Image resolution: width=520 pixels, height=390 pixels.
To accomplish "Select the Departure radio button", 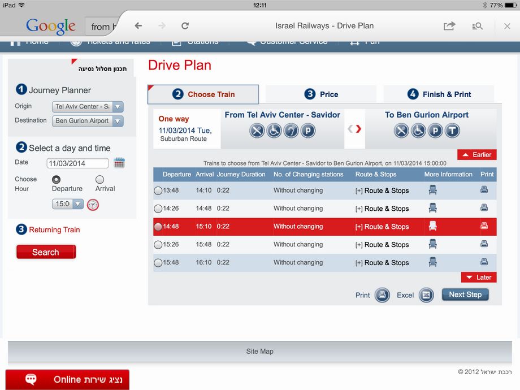I will pos(57,179).
